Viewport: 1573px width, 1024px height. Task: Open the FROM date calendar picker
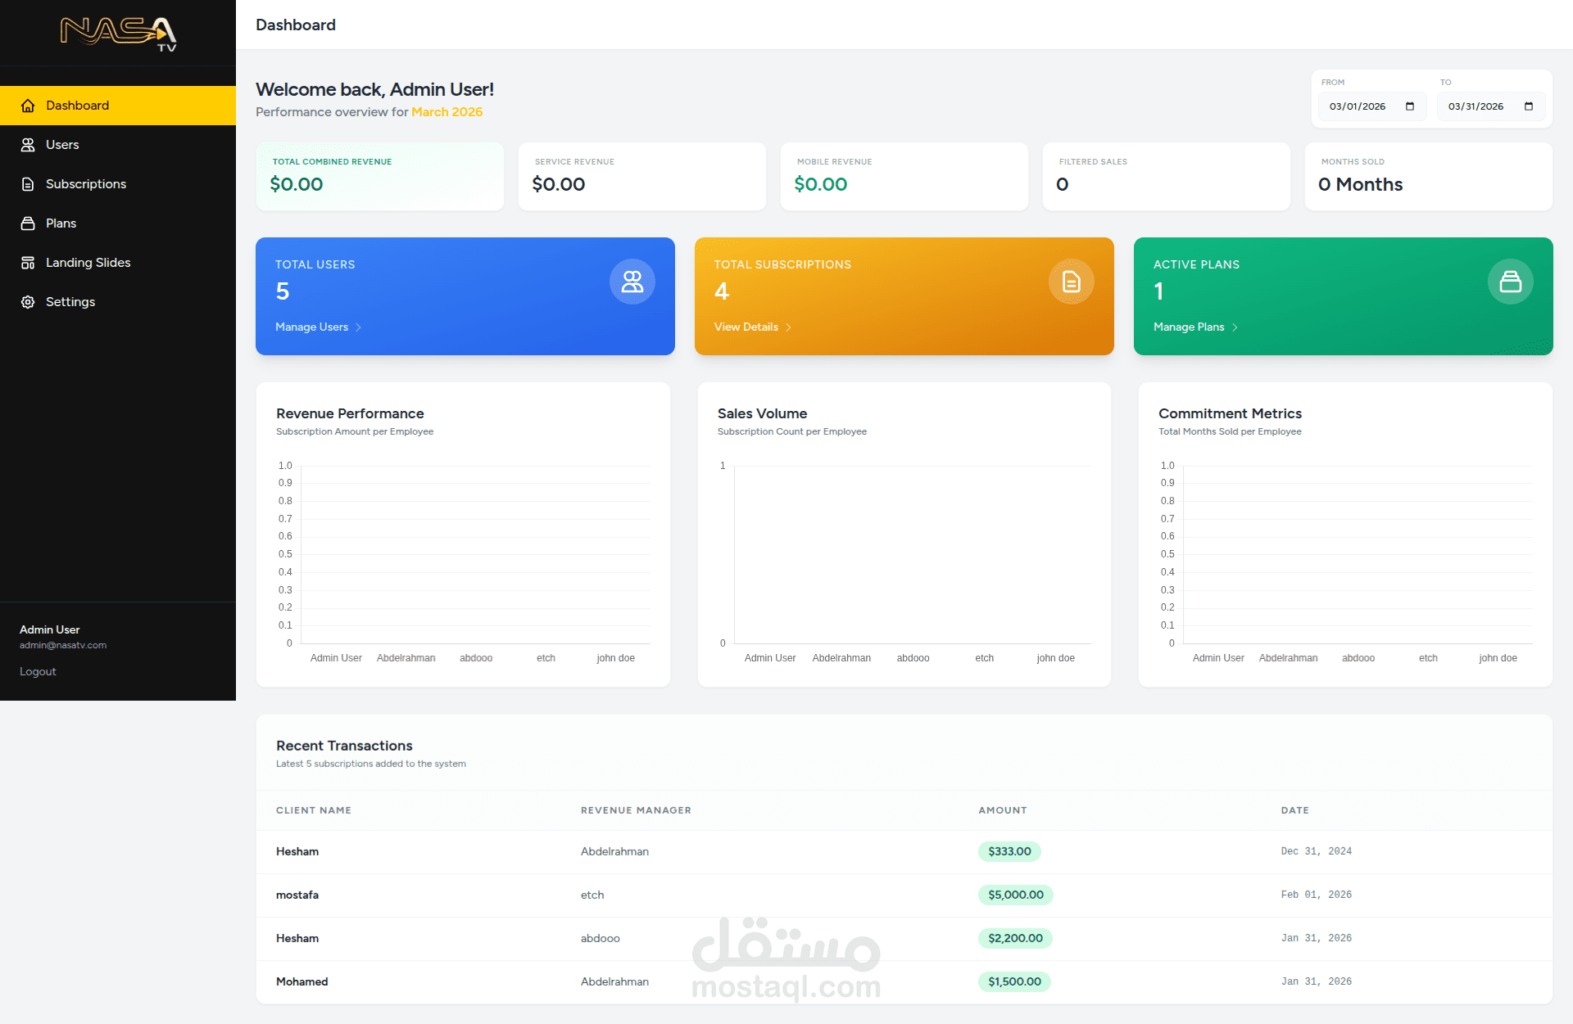point(1410,106)
